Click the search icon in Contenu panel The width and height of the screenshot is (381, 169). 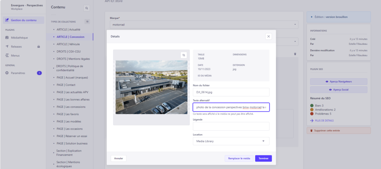tap(86, 8)
